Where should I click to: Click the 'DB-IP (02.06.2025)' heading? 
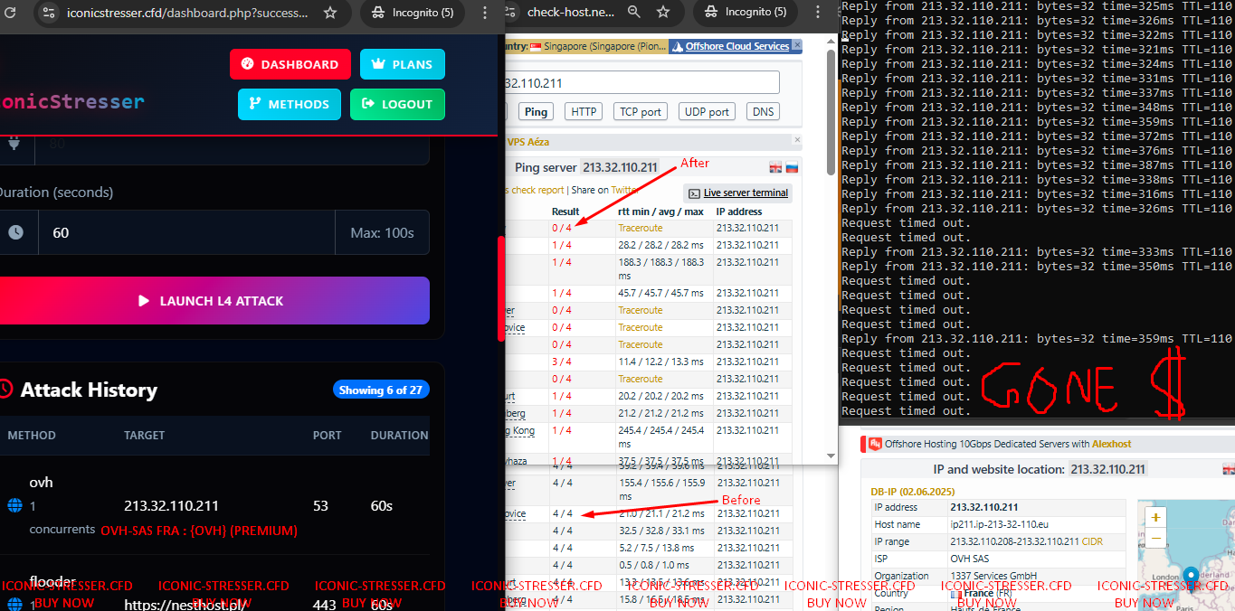pyautogui.click(x=915, y=491)
